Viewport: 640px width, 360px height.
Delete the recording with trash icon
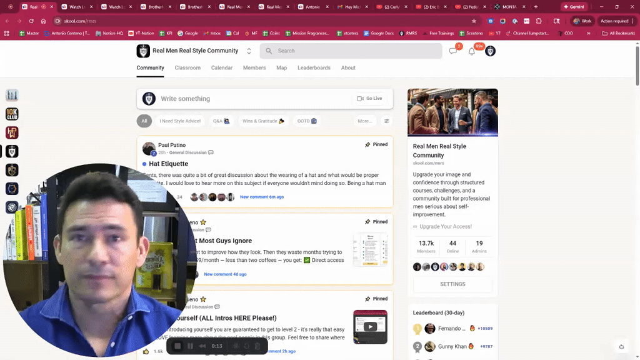pyautogui.click(x=257, y=346)
